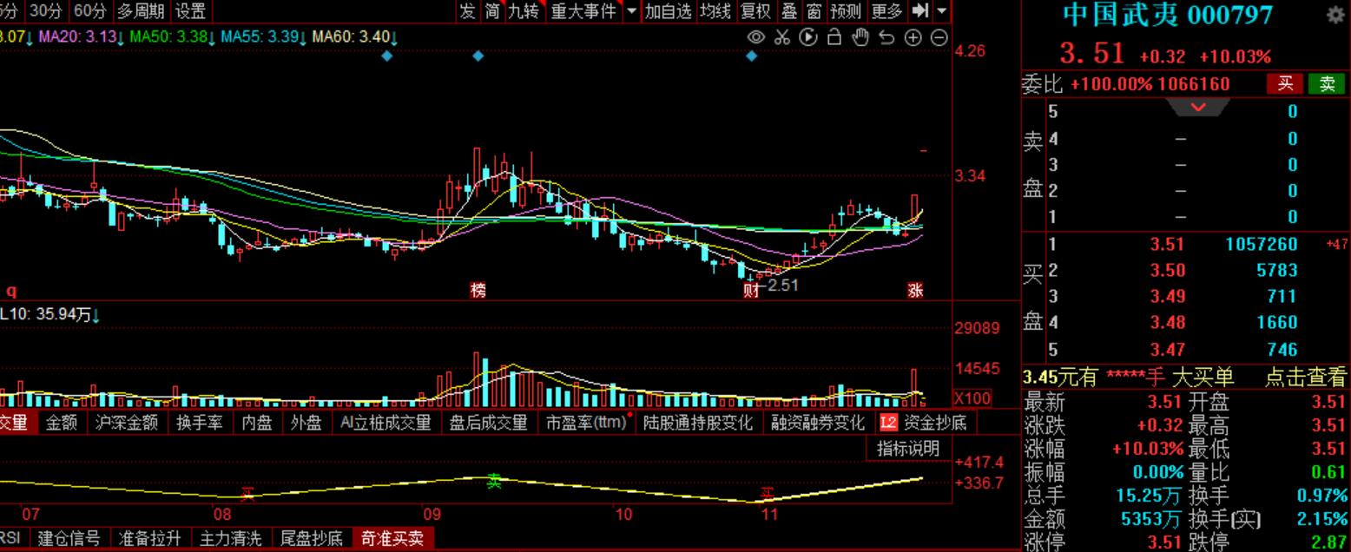Select the 30分 period tab
Viewport: 1351px width, 552px height.
[x=45, y=11]
